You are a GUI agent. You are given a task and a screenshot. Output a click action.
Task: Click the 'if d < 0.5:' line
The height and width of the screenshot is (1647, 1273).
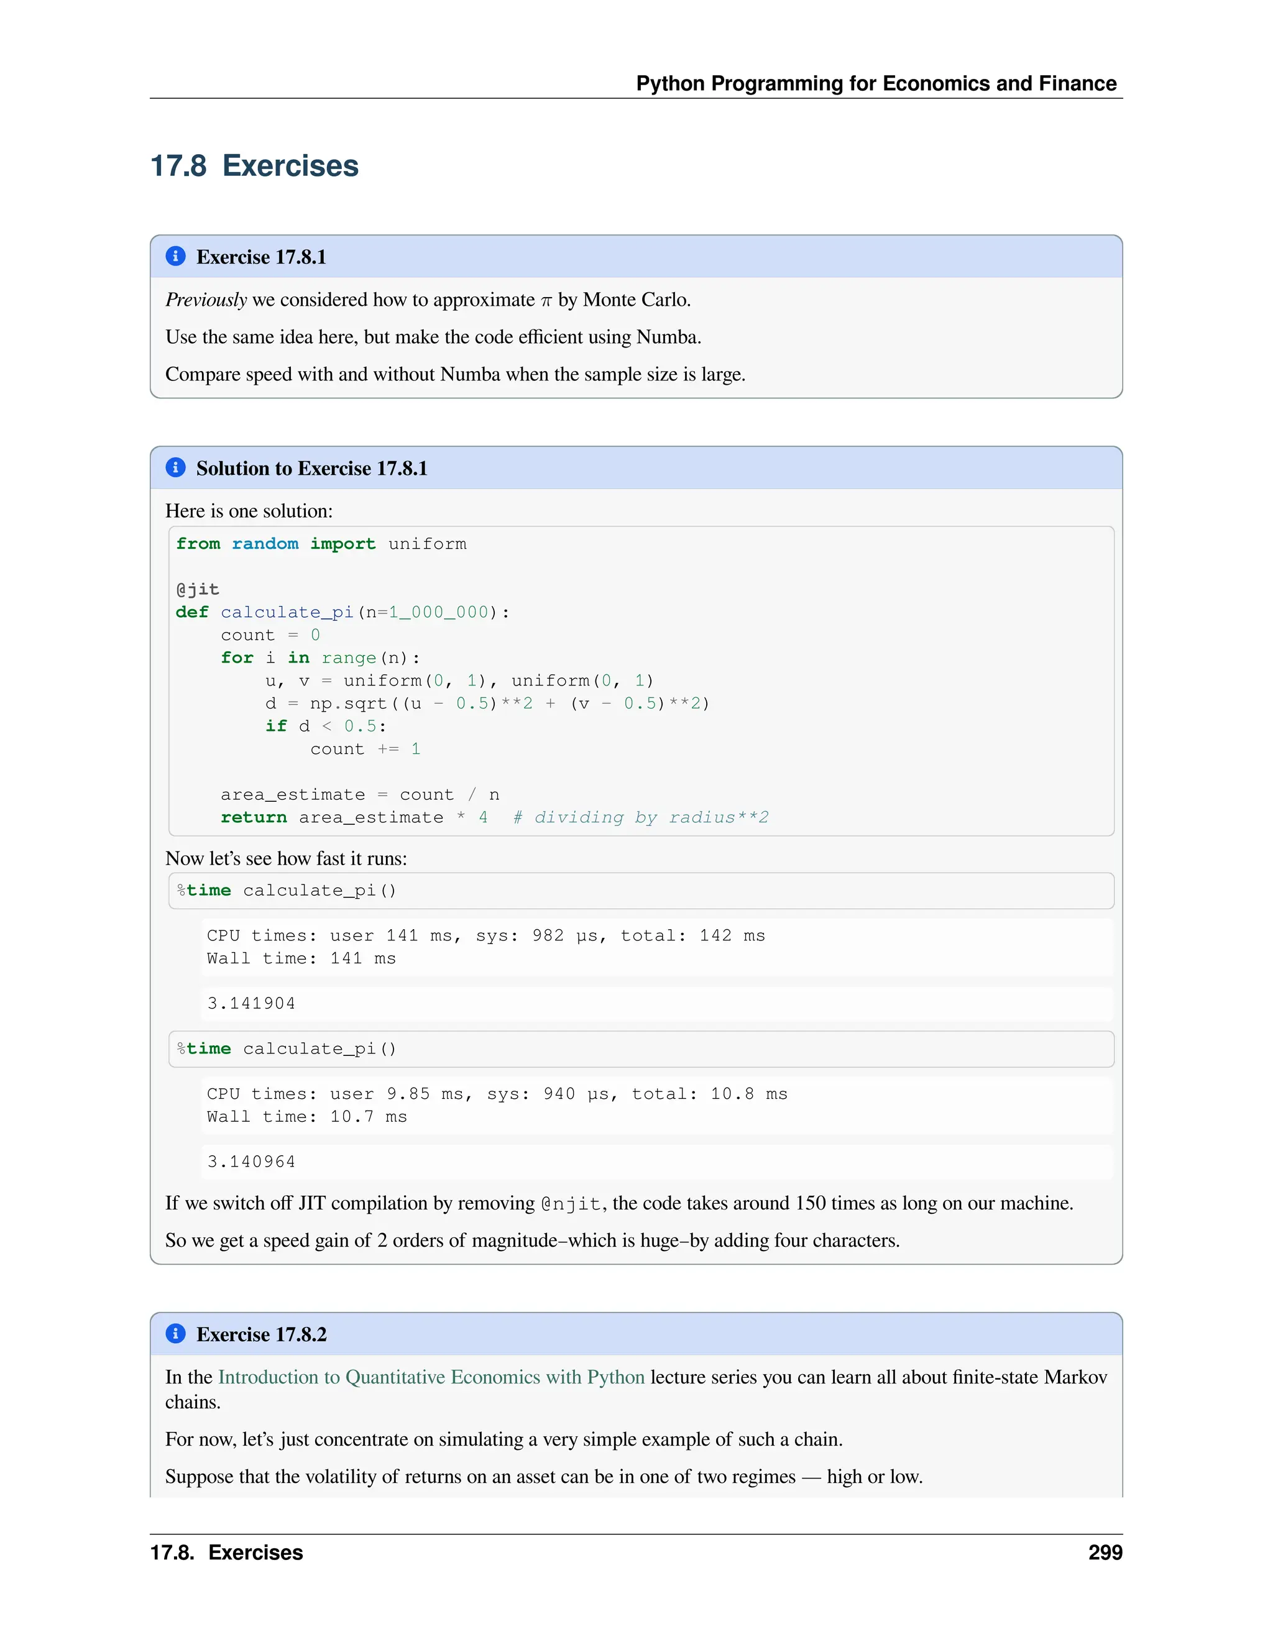pos(326,726)
